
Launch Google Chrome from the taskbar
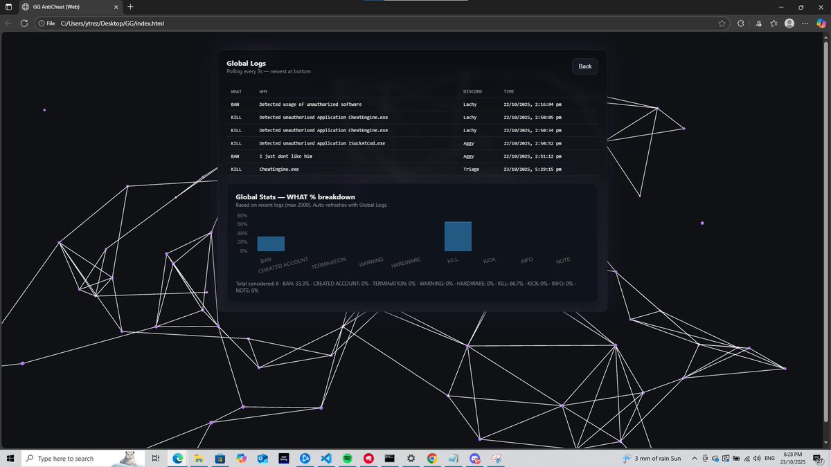click(x=432, y=458)
